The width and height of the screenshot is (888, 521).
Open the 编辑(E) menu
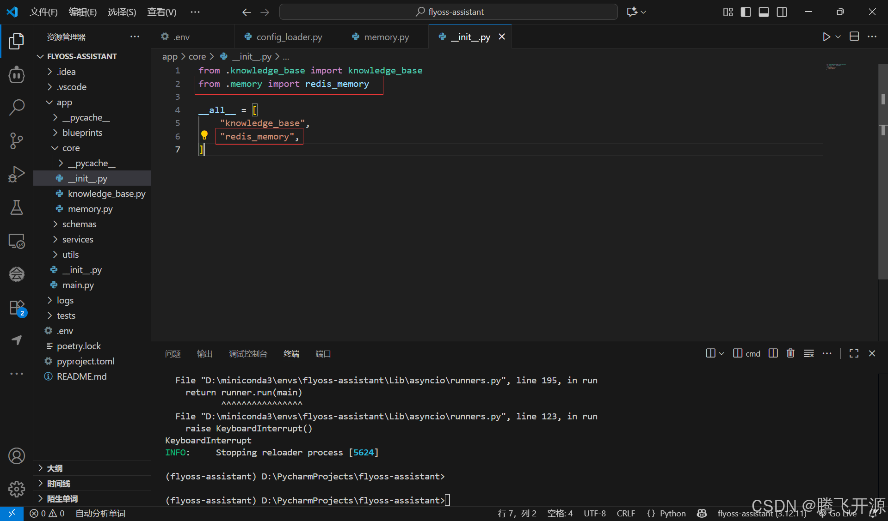82,12
